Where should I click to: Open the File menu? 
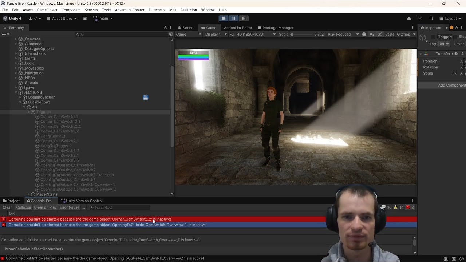click(5, 10)
